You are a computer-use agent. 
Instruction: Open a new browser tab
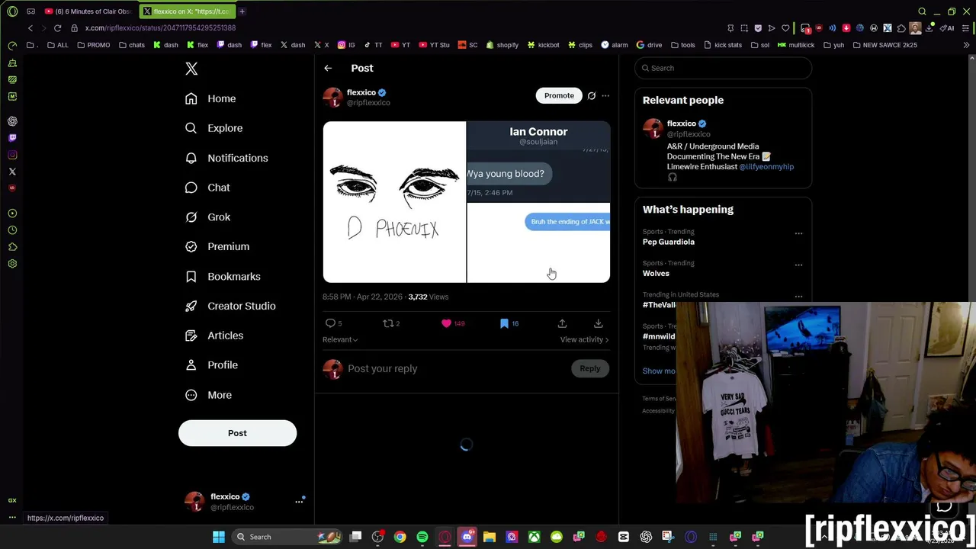242,11
